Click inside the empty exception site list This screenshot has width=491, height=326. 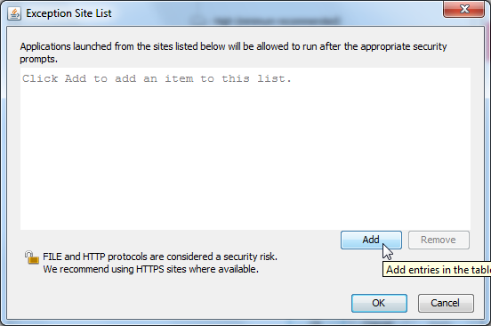[245, 149]
